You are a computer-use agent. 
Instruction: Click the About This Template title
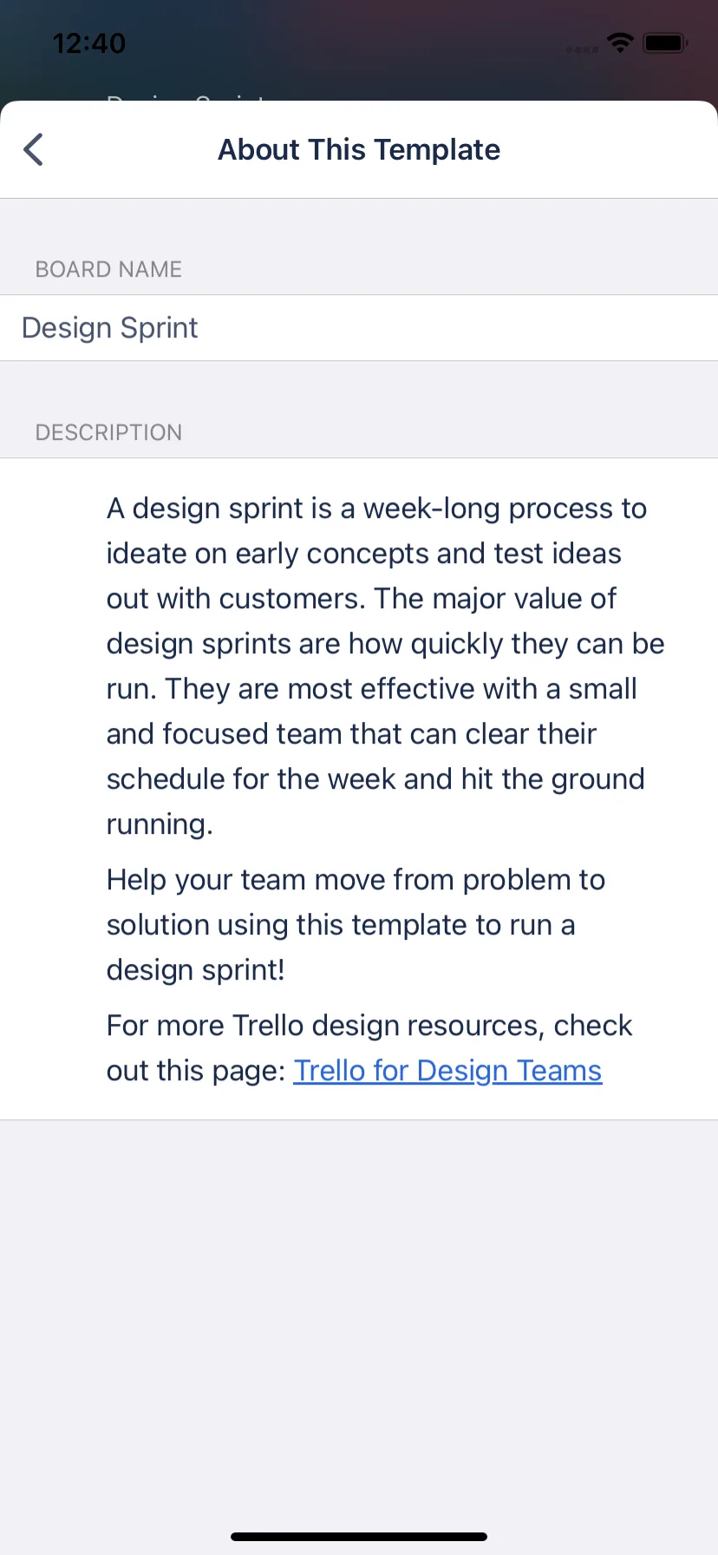[x=359, y=149]
